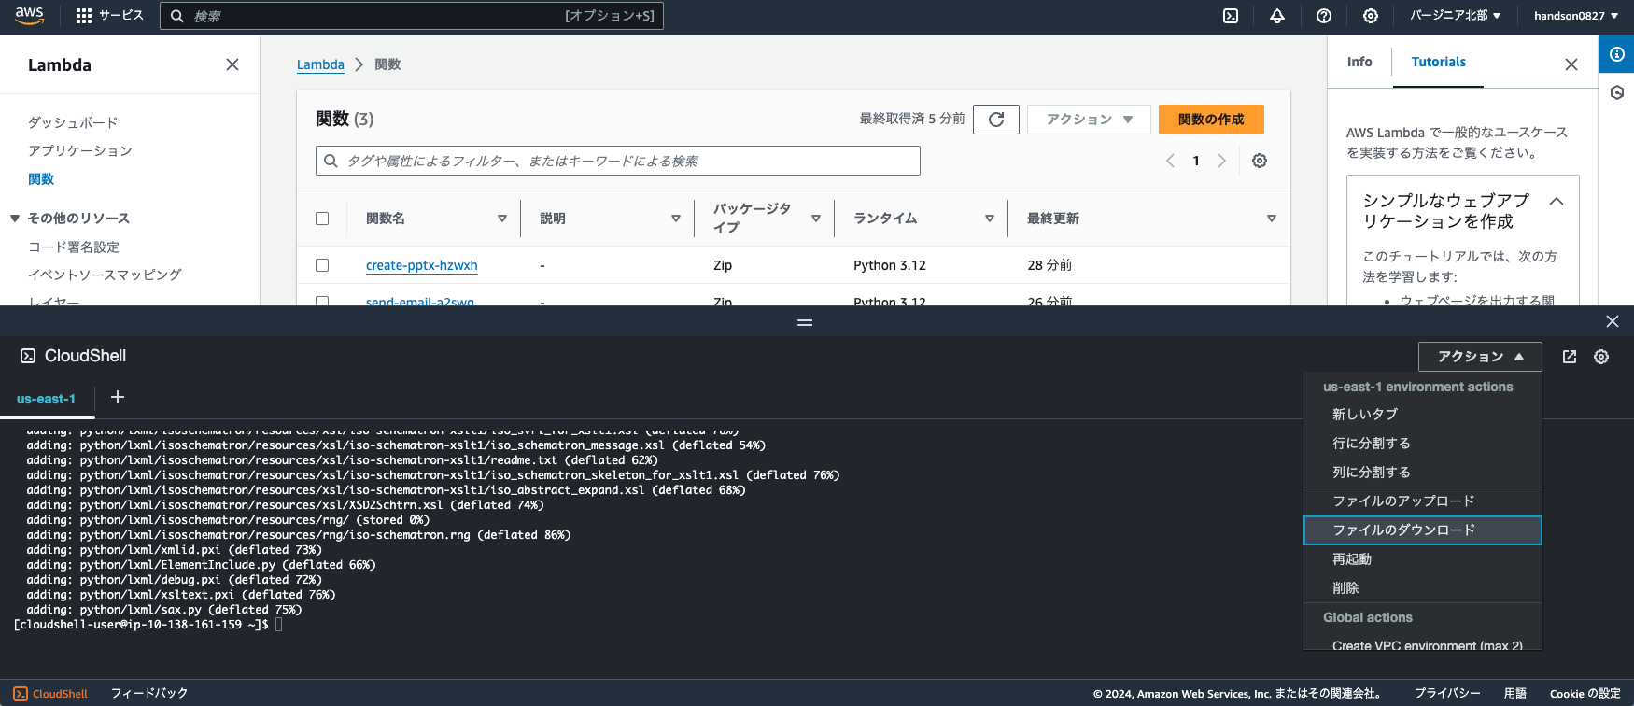Screen dimensions: 1634x706
Task: Choose delete in actions menu
Action: (1423, 588)
